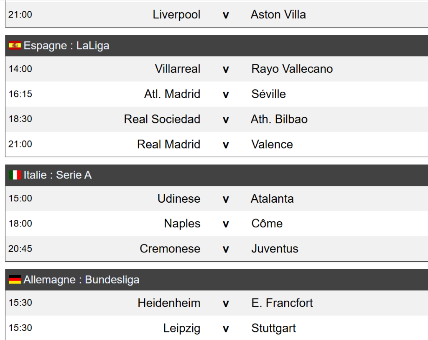Click on Naples team name
This screenshot has width=428, height=340.
(x=182, y=224)
